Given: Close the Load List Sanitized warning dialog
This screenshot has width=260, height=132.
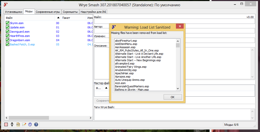Looking at the screenshot, I should pyautogui.click(x=180, y=27).
